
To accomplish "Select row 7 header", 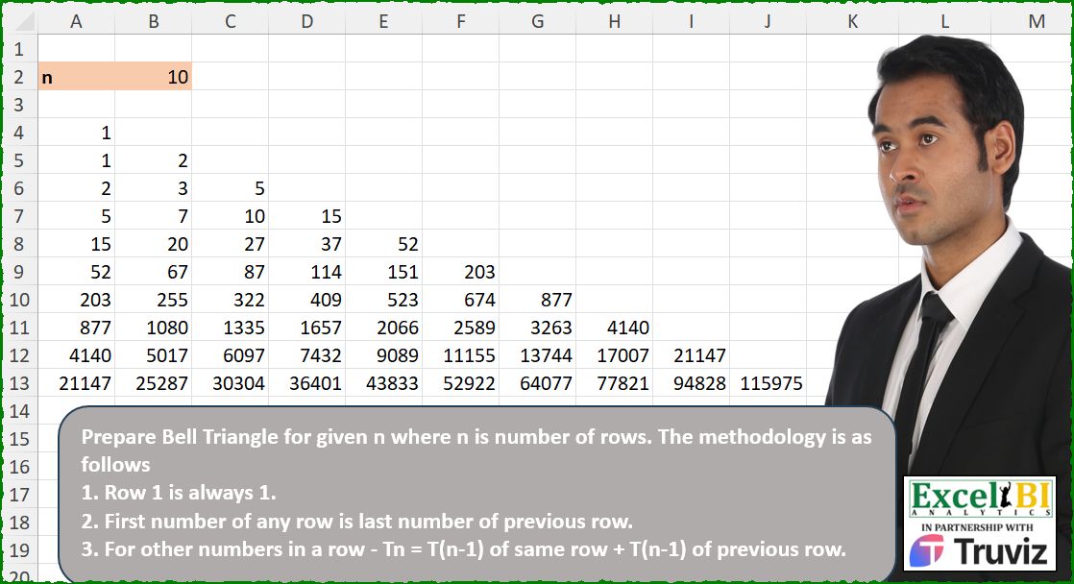I will [x=19, y=216].
